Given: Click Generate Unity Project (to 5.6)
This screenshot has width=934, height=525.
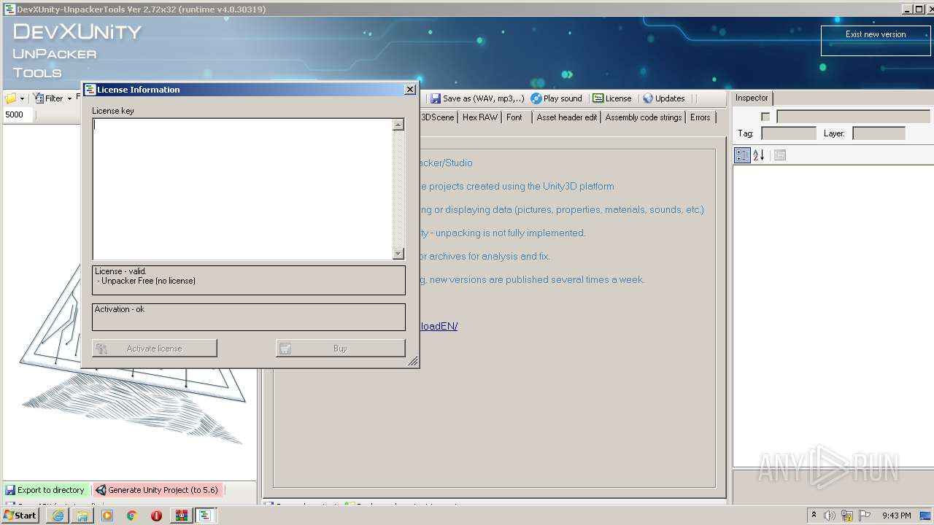Looking at the screenshot, I should tap(156, 490).
